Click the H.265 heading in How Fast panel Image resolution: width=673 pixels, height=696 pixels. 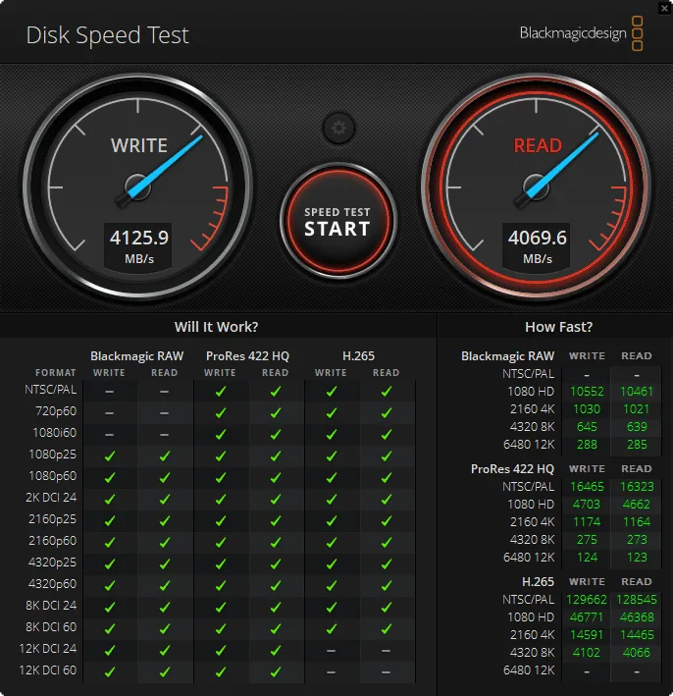click(538, 582)
